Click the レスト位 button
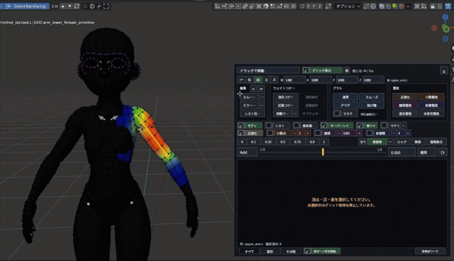This screenshot has height=261, width=454. (x=252, y=114)
